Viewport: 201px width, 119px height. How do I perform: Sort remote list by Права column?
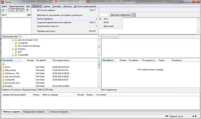(164, 60)
